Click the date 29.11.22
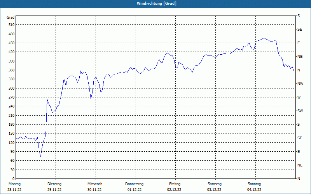Image resolution: width=311 pixels, height=194 pixels. [54, 190]
